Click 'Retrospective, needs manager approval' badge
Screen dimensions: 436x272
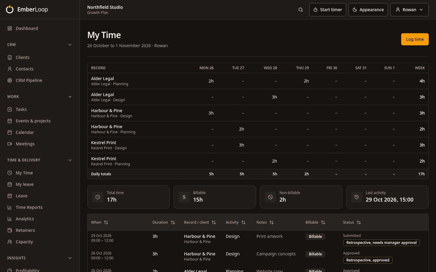coord(381,243)
